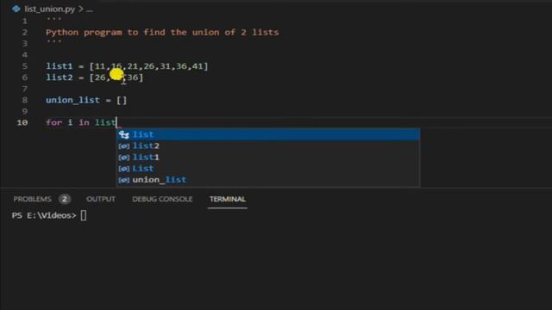552x310 pixels.
Task: Open the DEBUG CONSOLE tab
Action: point(162,199)
